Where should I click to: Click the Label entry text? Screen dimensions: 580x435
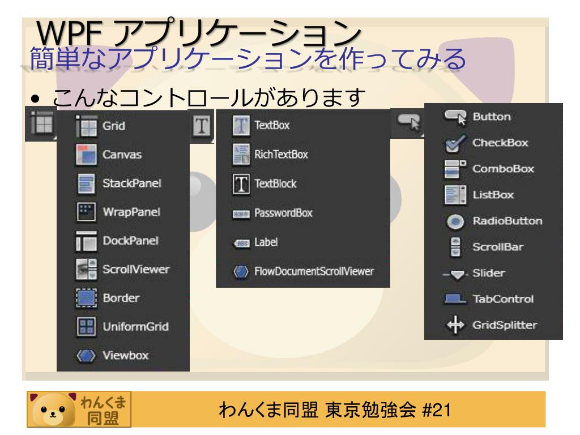266,242
